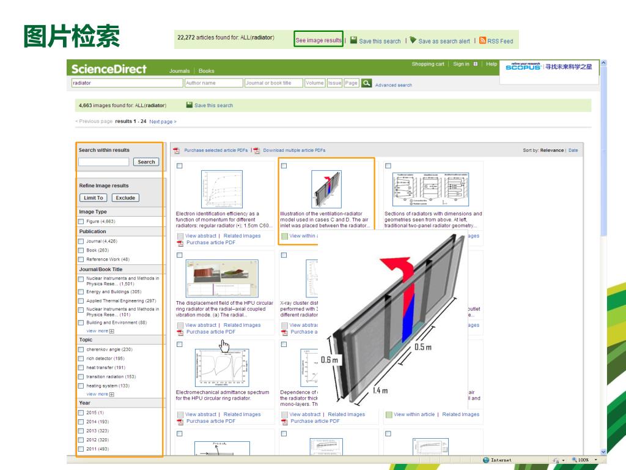Click PDF icon beside Download multiple article PDFs
Viewport: 626px width, 470px height.
point(256,151)
